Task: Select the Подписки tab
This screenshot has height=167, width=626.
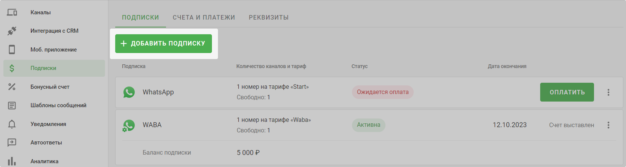Action: (x=140, y=18)
